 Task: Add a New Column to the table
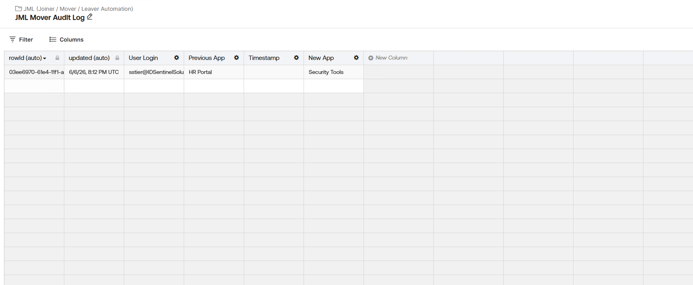388,58
